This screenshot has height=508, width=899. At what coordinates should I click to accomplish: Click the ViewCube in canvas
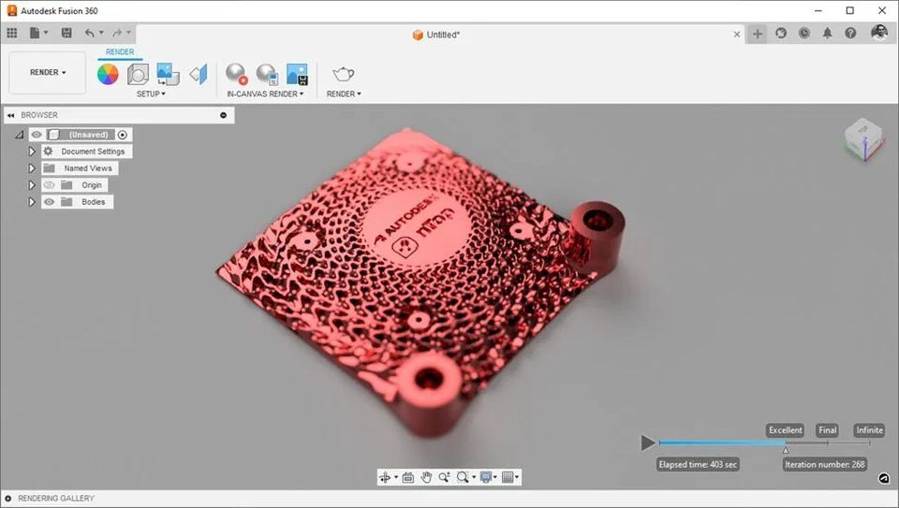(864, 139)
